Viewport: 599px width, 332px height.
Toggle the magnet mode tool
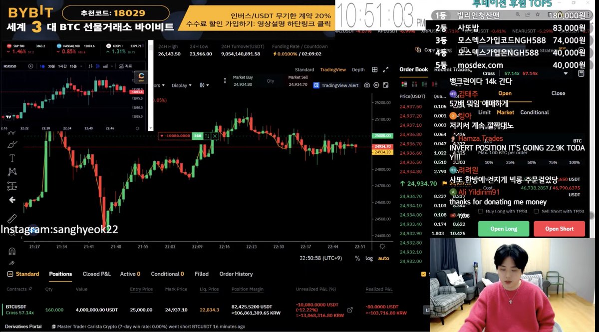coord(12,251)
